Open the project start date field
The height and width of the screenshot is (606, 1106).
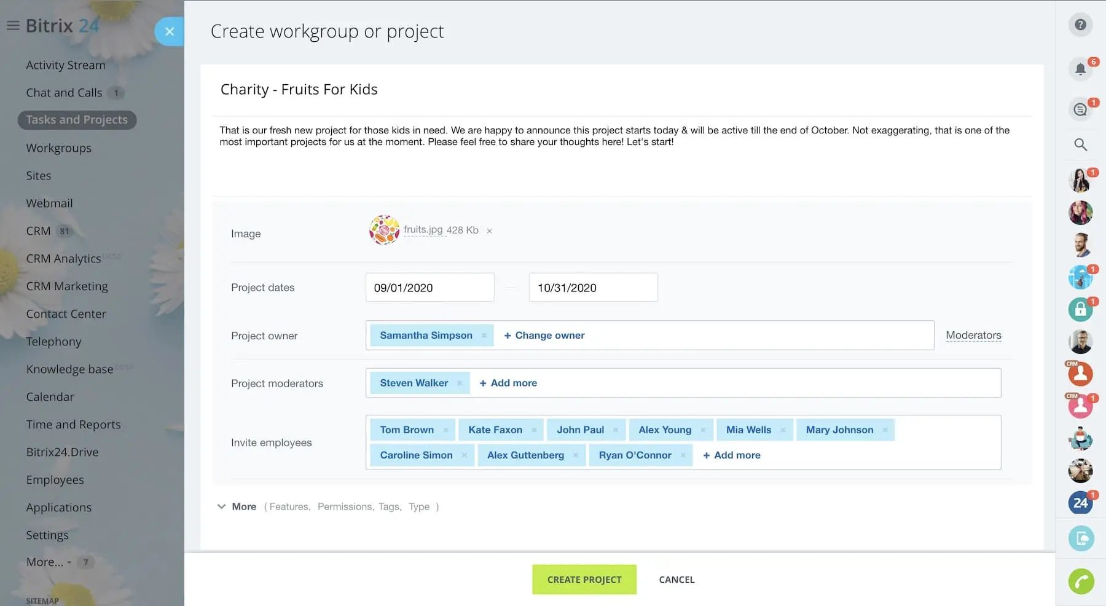[x=429, y=288]
